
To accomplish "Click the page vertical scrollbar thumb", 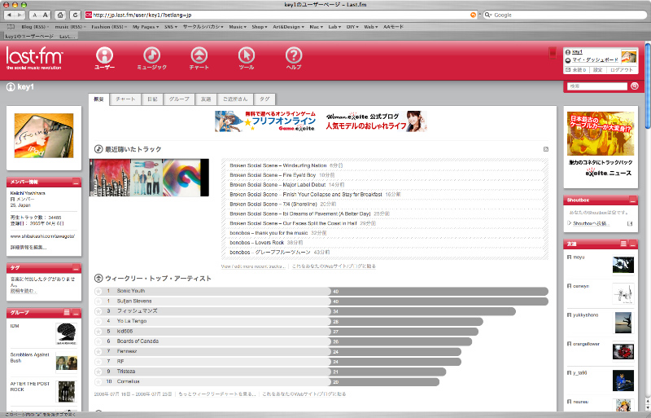I will pos(648,86).
